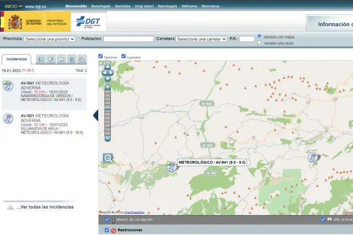The width and height of the screenshot is (353, 235).
Task: Pan the map up with arrow
Action: tap(108, 66)
